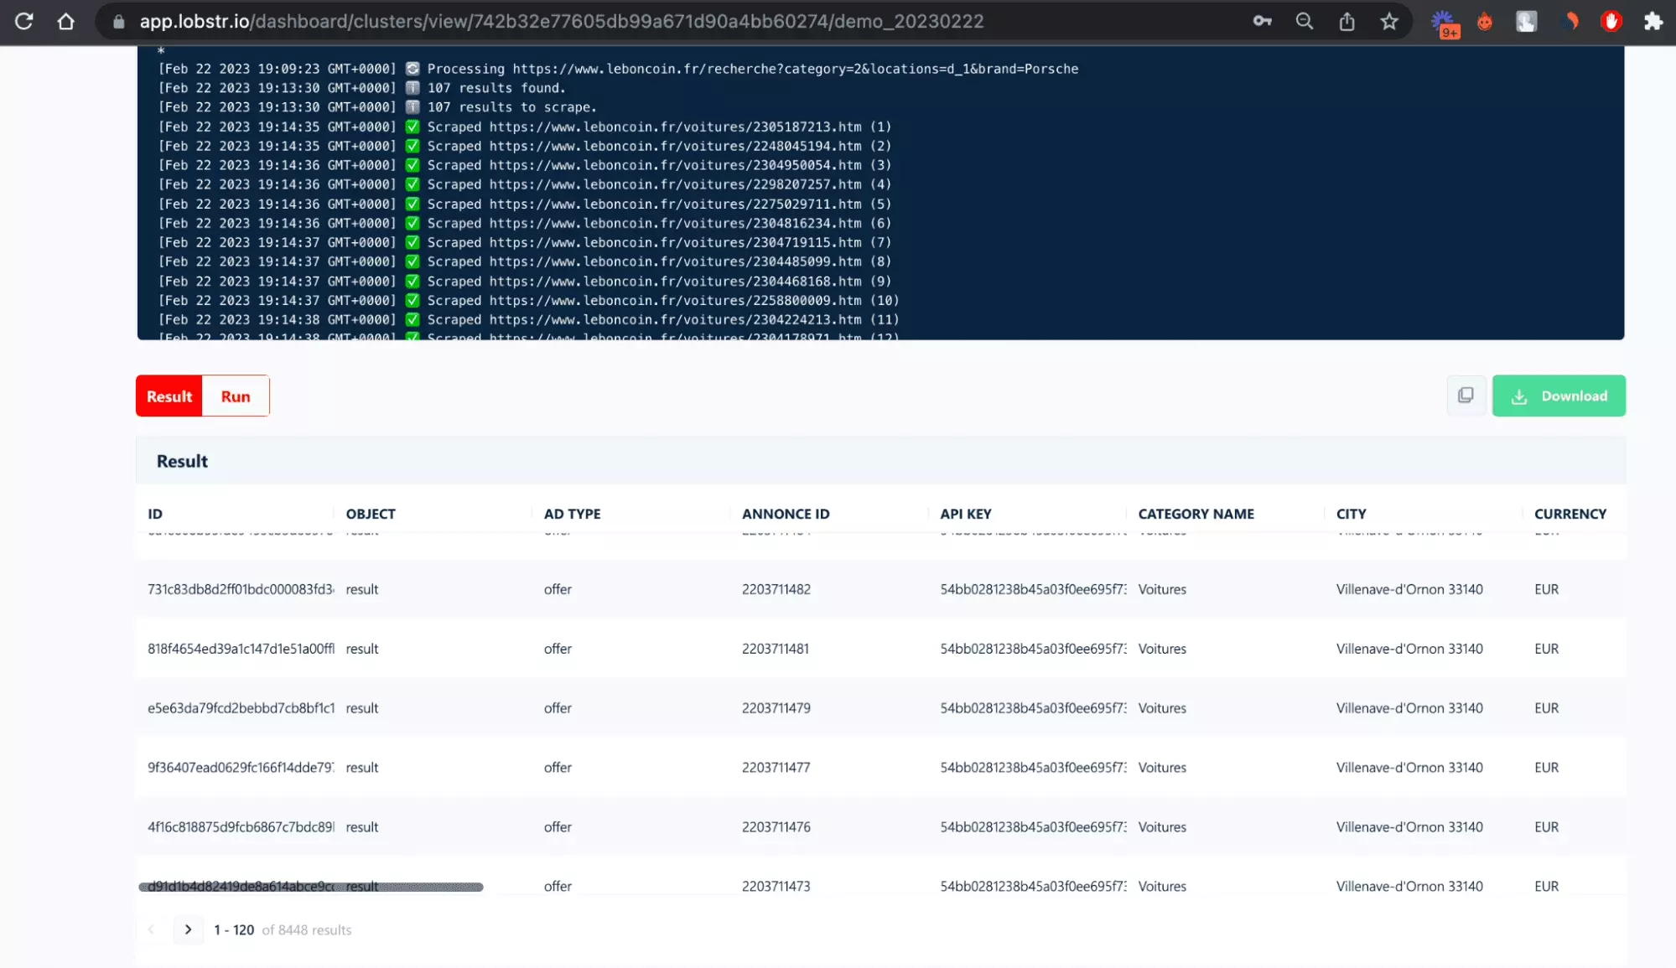Click the ANNONCE ID column header
Screen dimensions: 1676x968
click(785, 514)
